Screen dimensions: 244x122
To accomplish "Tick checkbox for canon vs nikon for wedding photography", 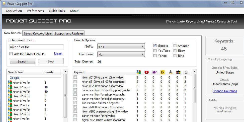I will point(75,90).
